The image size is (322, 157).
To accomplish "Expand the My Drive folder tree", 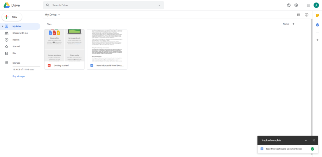I will click(x=3, y=26).
